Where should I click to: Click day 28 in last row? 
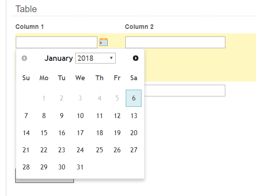[26, 167]
